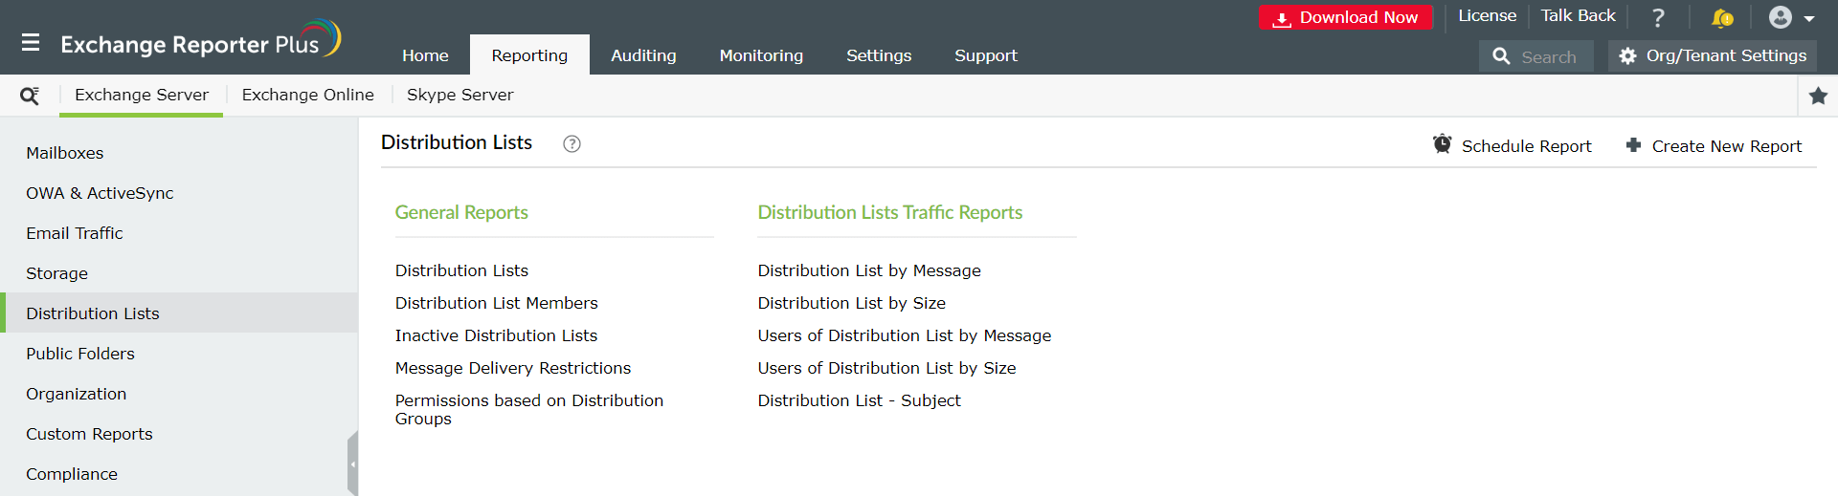The width and height of the screenshot is (1838, 496).
Task: Select the Reporting tab
Action: tap(529, 55)
